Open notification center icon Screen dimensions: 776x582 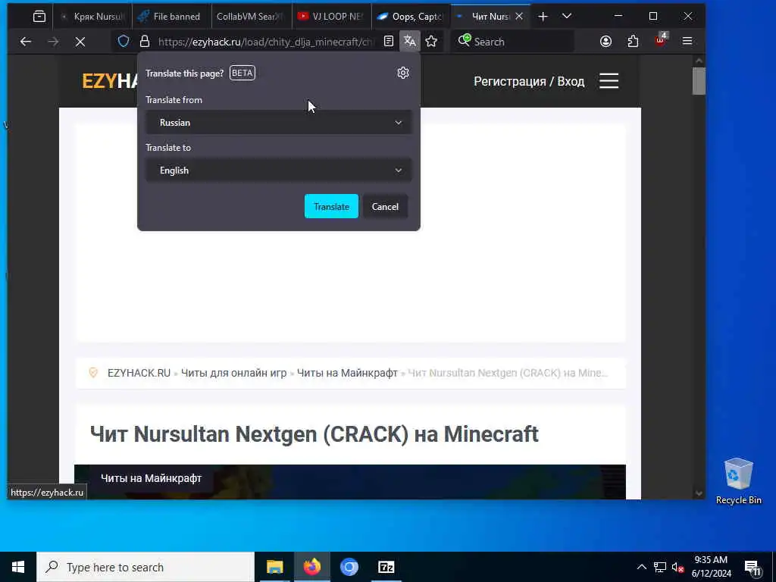[x=753, y=568]
